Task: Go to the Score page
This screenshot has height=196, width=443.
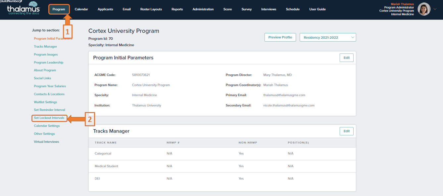Action: pos(227,9)
